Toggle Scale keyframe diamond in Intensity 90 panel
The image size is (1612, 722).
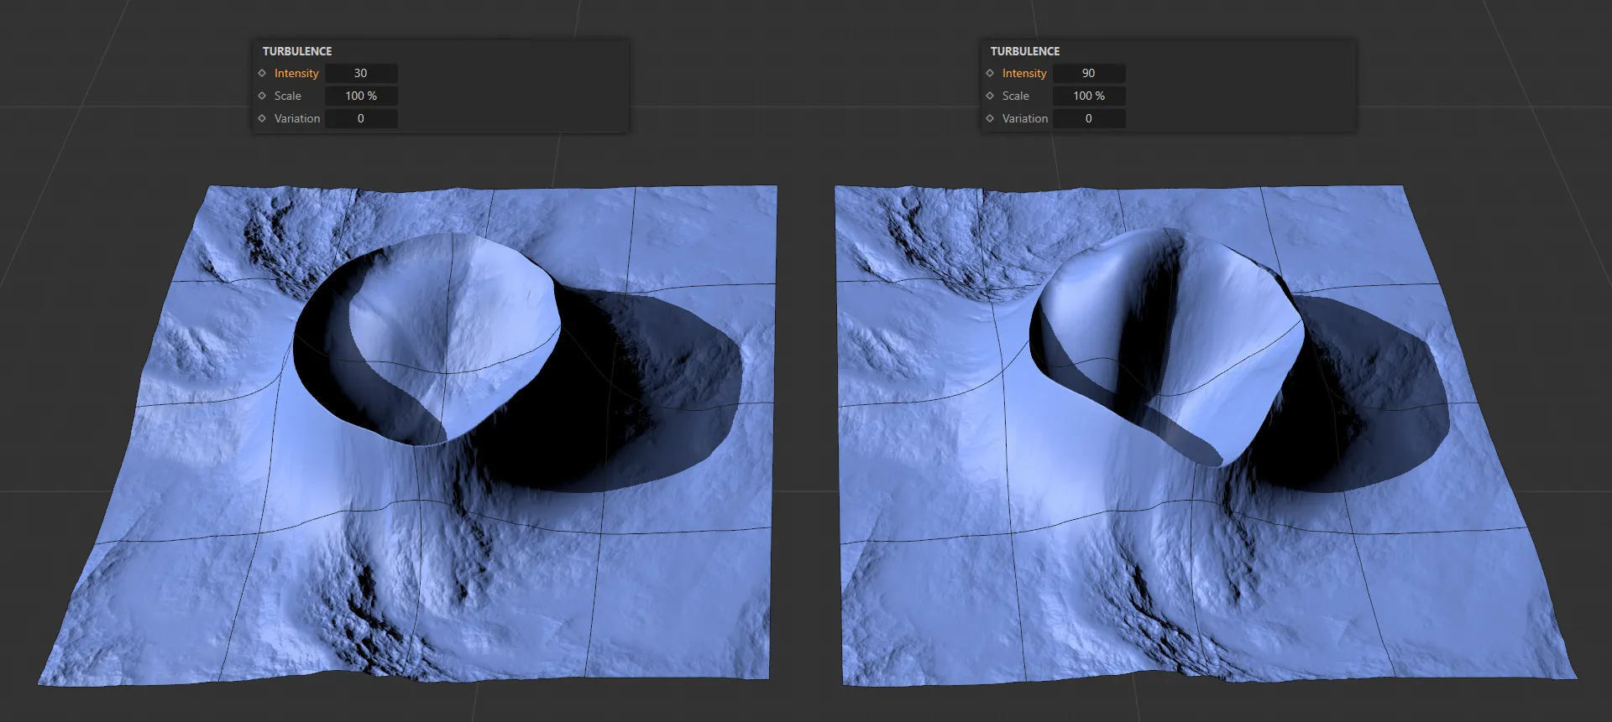[990, 96]
